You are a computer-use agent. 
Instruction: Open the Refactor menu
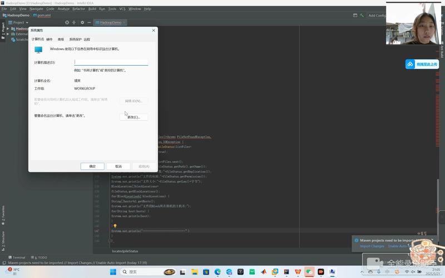[x=79, y=9]
